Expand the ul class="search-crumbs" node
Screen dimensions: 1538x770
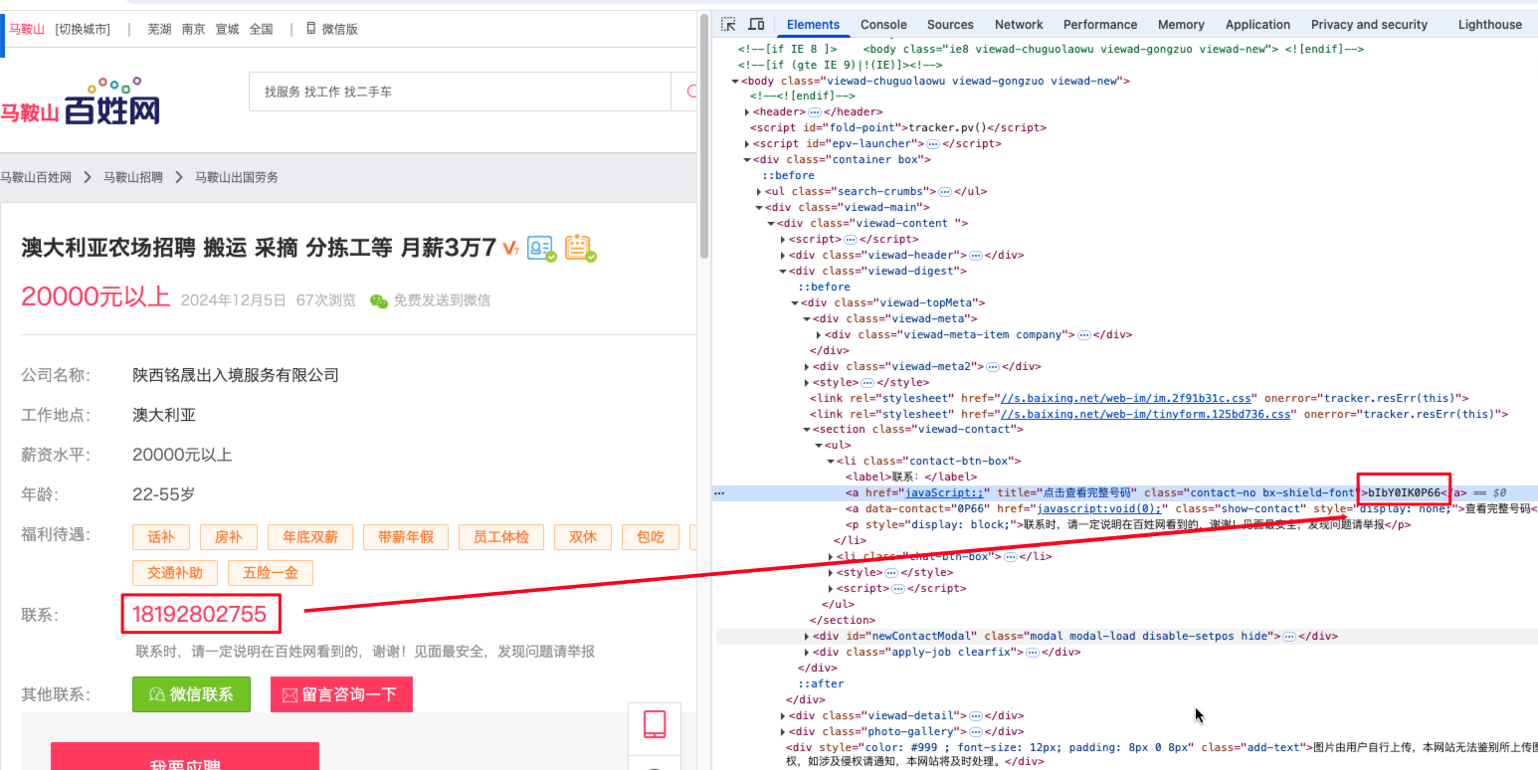pyautogui.click(x=759, y=192)
